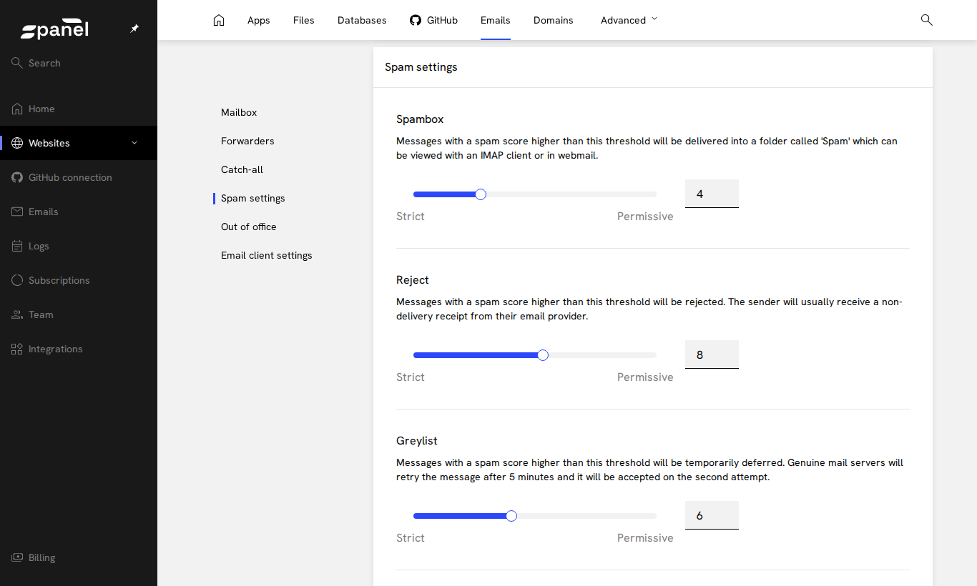Go to dashboard via top home icon
Screen dimensions: 977x586
[219, 20]
